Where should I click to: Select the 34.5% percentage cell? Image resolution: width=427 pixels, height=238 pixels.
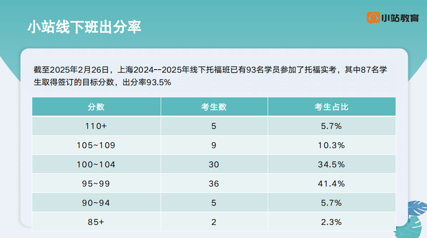click(x=332, y=164)
